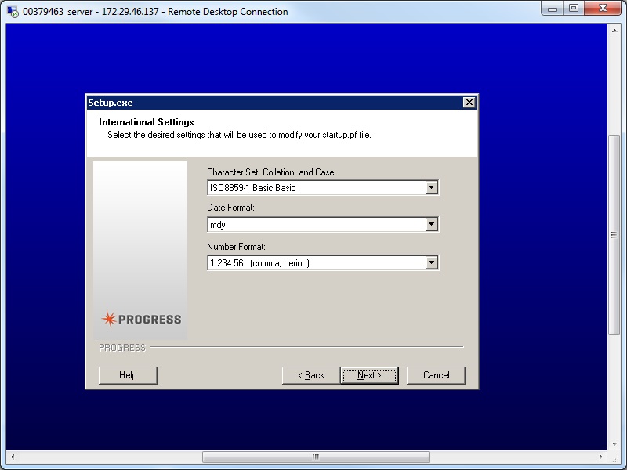Viewport: 627px width, 470px height.
Task: Open the Date Format dropdown
Action: click(x=432, y=224)
